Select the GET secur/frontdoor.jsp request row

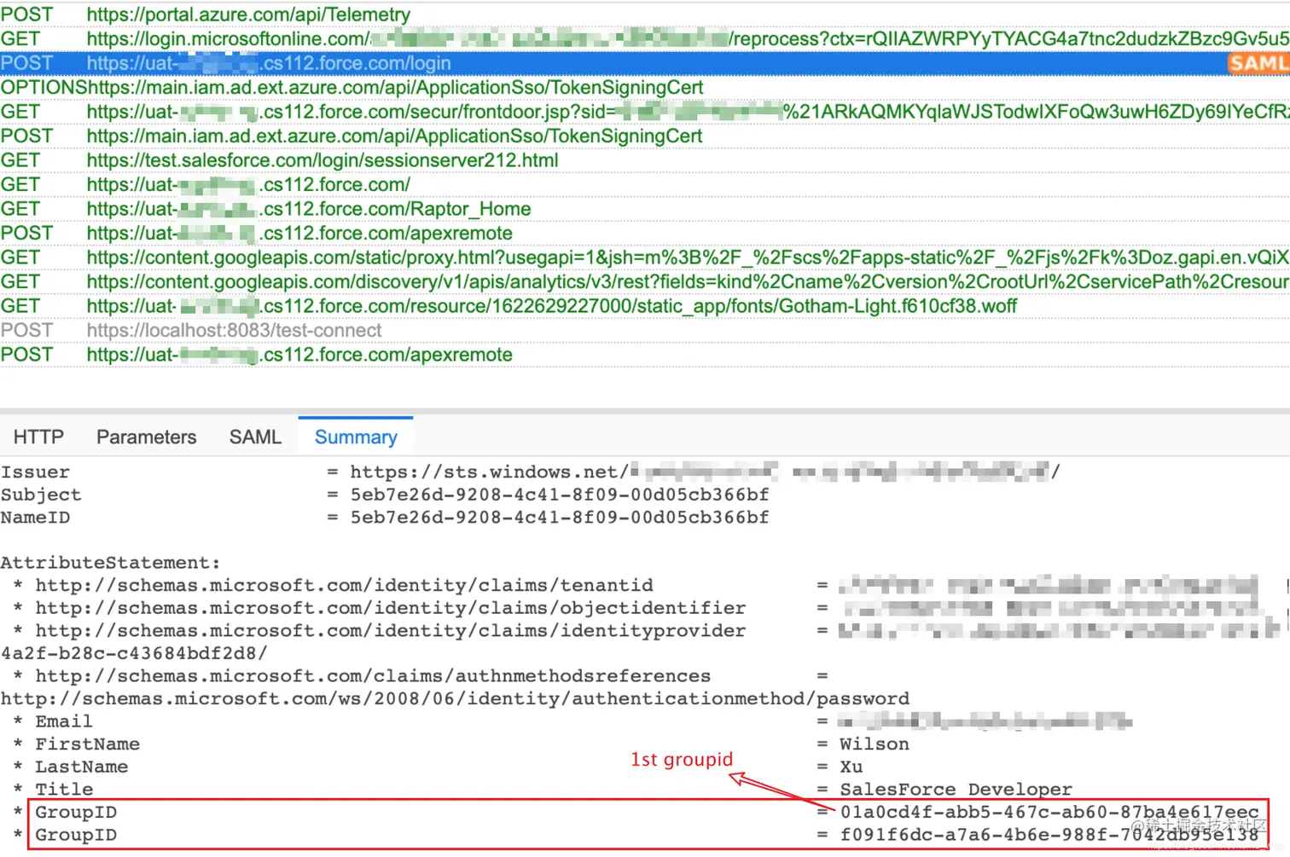[x=645, y=112]
